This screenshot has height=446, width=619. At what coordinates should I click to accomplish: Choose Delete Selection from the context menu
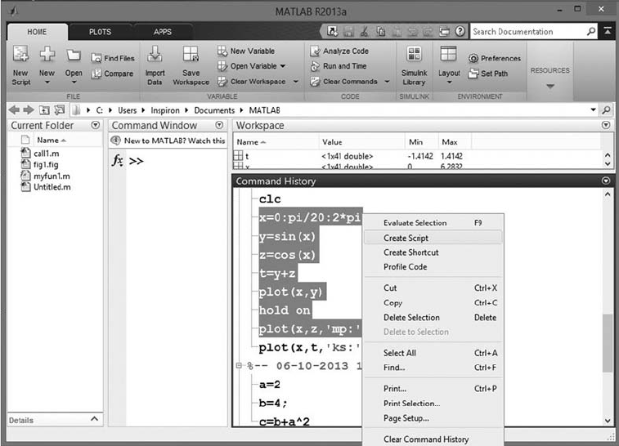(433, 318)
